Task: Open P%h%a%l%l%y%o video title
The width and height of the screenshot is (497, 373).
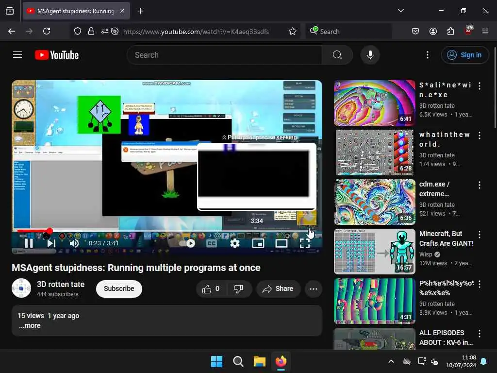Action: pos(447,288)
